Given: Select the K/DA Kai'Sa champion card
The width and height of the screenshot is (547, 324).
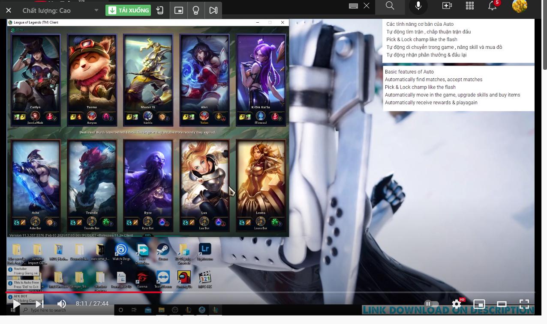Looking at the screenshot, I should 261,80.
